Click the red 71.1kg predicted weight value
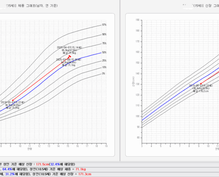 click(81, 169)
